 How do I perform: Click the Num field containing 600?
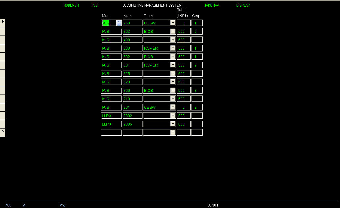133,48
